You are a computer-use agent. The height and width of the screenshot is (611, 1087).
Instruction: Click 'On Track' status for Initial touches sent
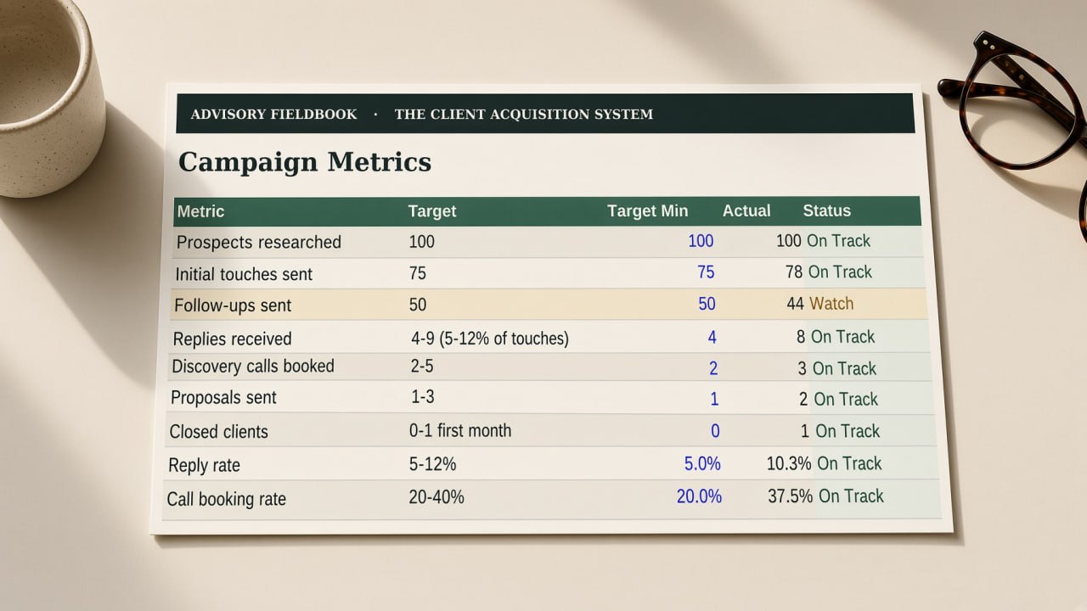(x=840, y=272)
